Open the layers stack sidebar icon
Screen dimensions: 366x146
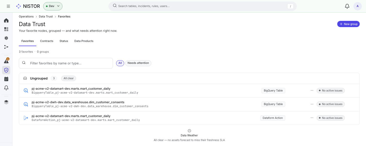(x=6, y=102)
